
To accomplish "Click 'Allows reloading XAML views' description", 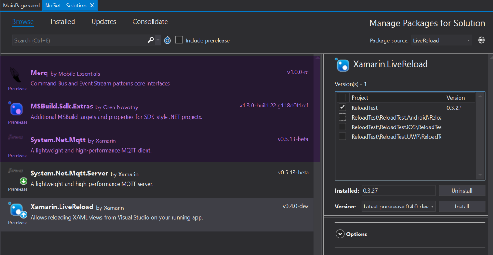I will click(117, 218).
